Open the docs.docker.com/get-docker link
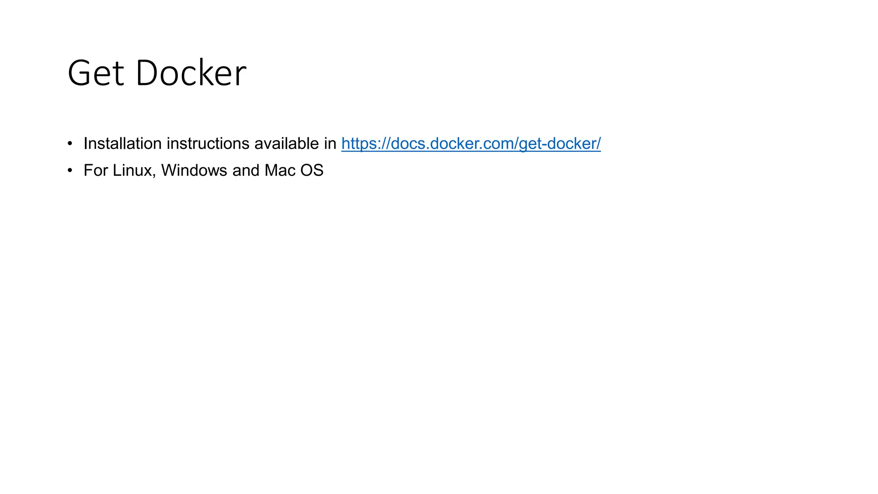The image size is (878, 494). pos(471,144)
